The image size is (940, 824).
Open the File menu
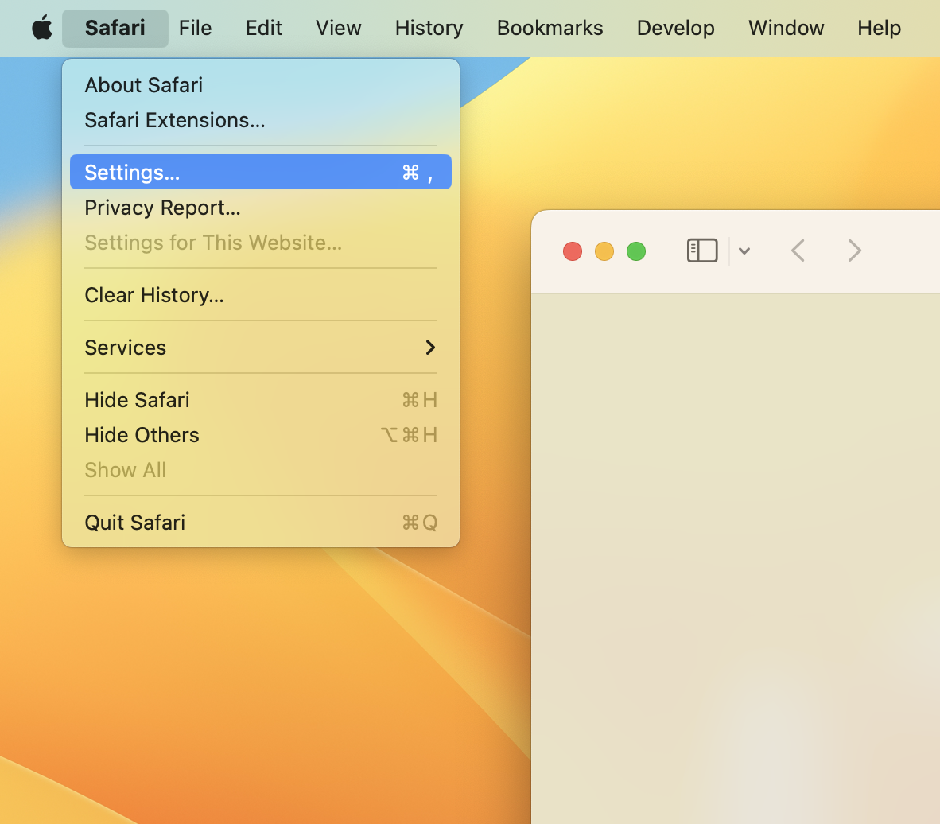[195, 28]
